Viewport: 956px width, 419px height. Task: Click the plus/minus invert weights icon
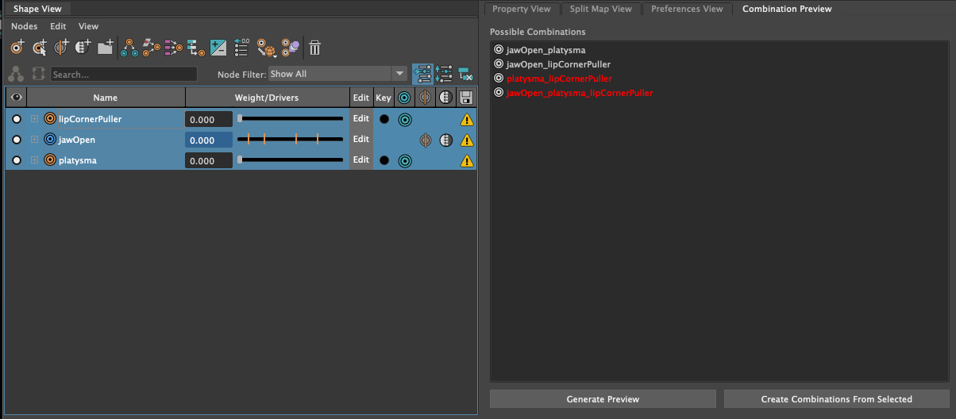[x=218, y=48]
